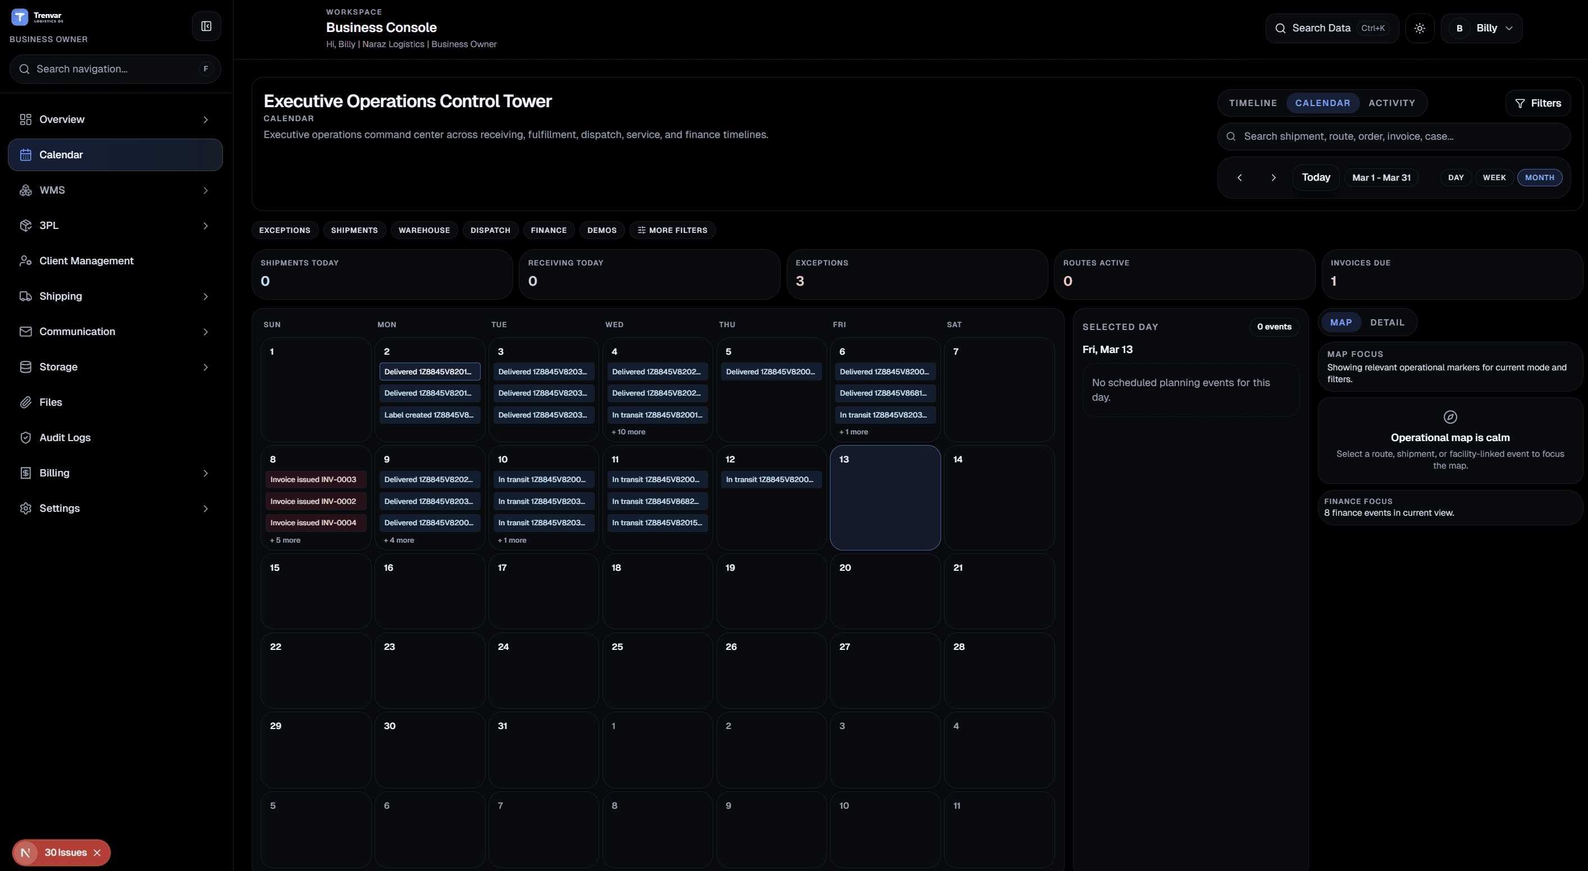Toggle light mode with the sun icon
Viewport: 1588px width, 871px height.
coord(1420,27)
